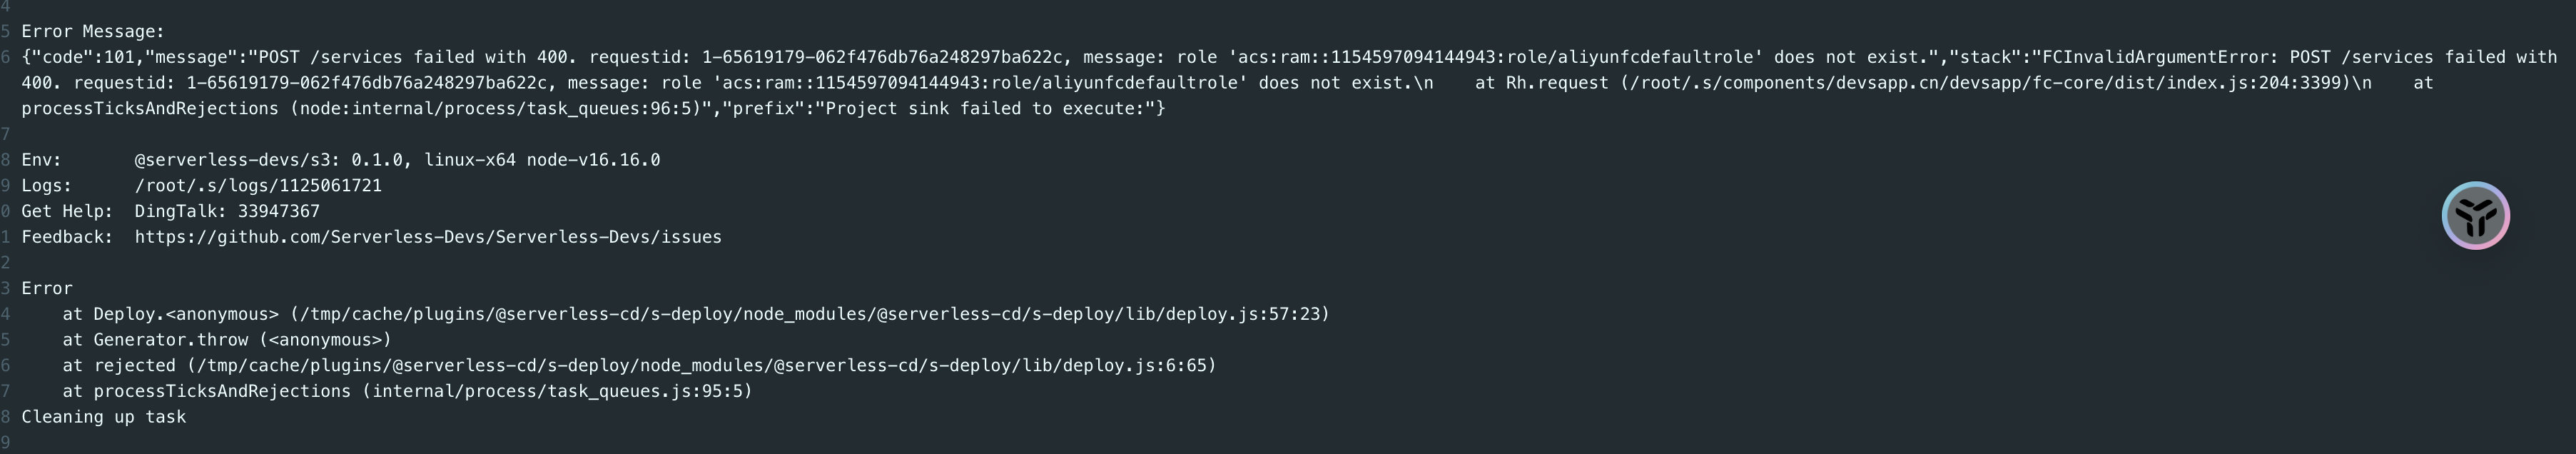Click the standalone "Error" line above the stack trace
The image size is (2576, 454).
pos(47,288)
